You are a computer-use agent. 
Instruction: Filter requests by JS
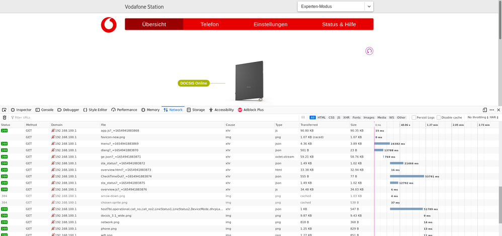click(339, 118)
